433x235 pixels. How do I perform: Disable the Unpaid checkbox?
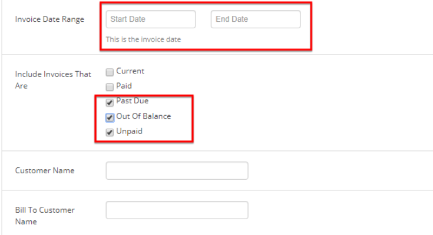coord(110,132)
